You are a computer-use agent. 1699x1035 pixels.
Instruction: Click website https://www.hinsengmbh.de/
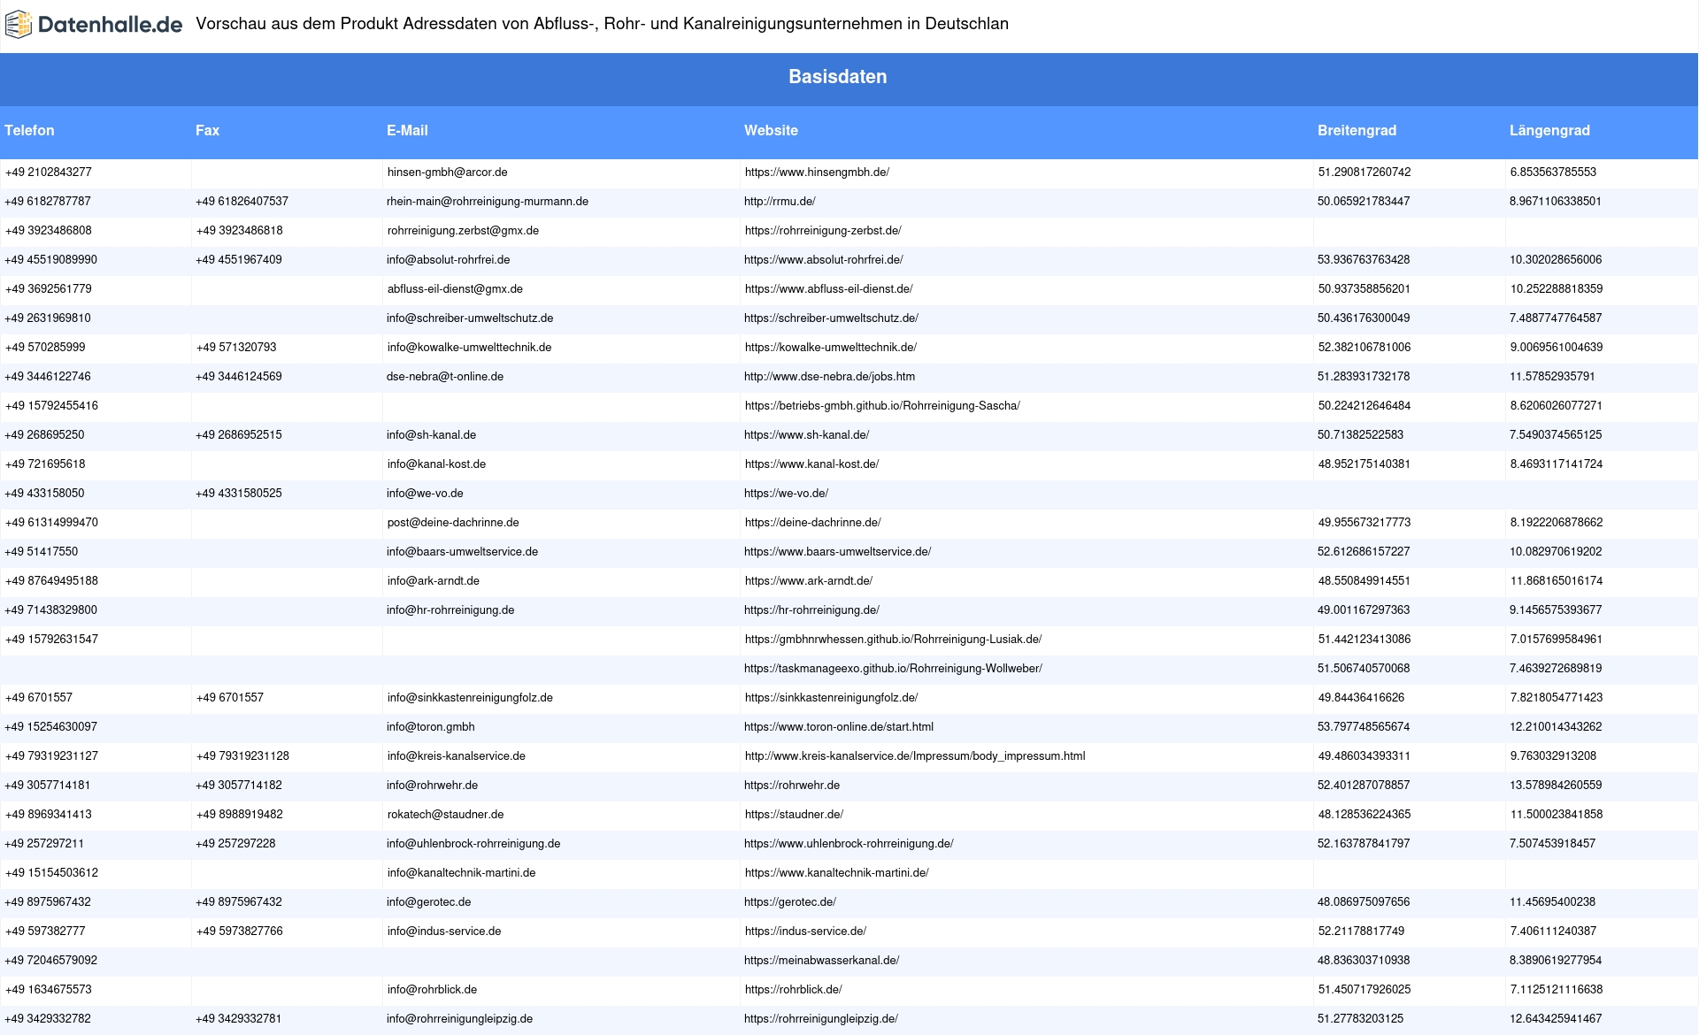coord(817,172)
